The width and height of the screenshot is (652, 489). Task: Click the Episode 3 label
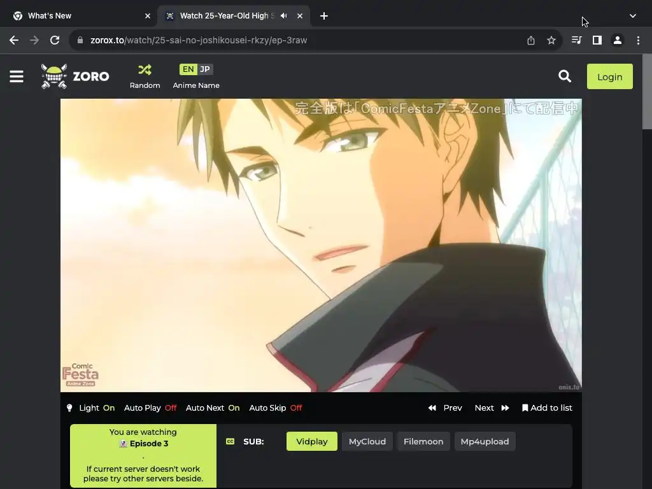click(149, 444)
